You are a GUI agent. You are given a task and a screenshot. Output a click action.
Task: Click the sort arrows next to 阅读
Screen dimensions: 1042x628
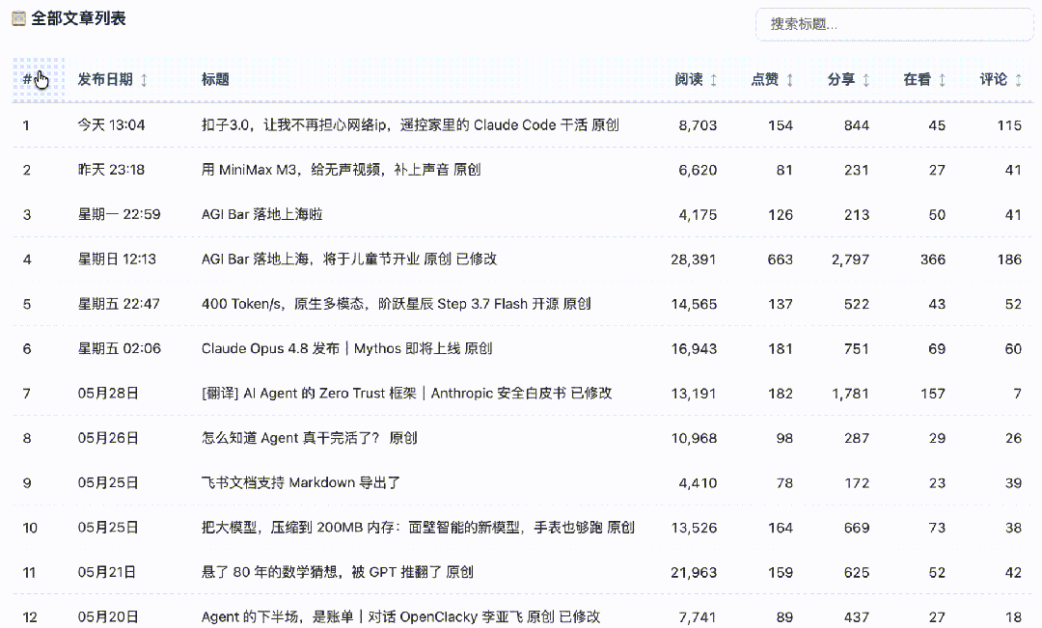tap(714, 80)
